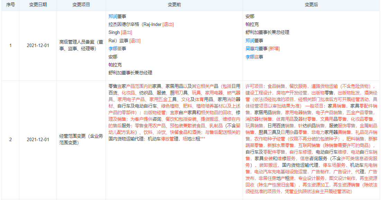Screen dimensions: 381x200
Task: Select the 2021-12-01 date in row 1
Action: coord(38,45)
